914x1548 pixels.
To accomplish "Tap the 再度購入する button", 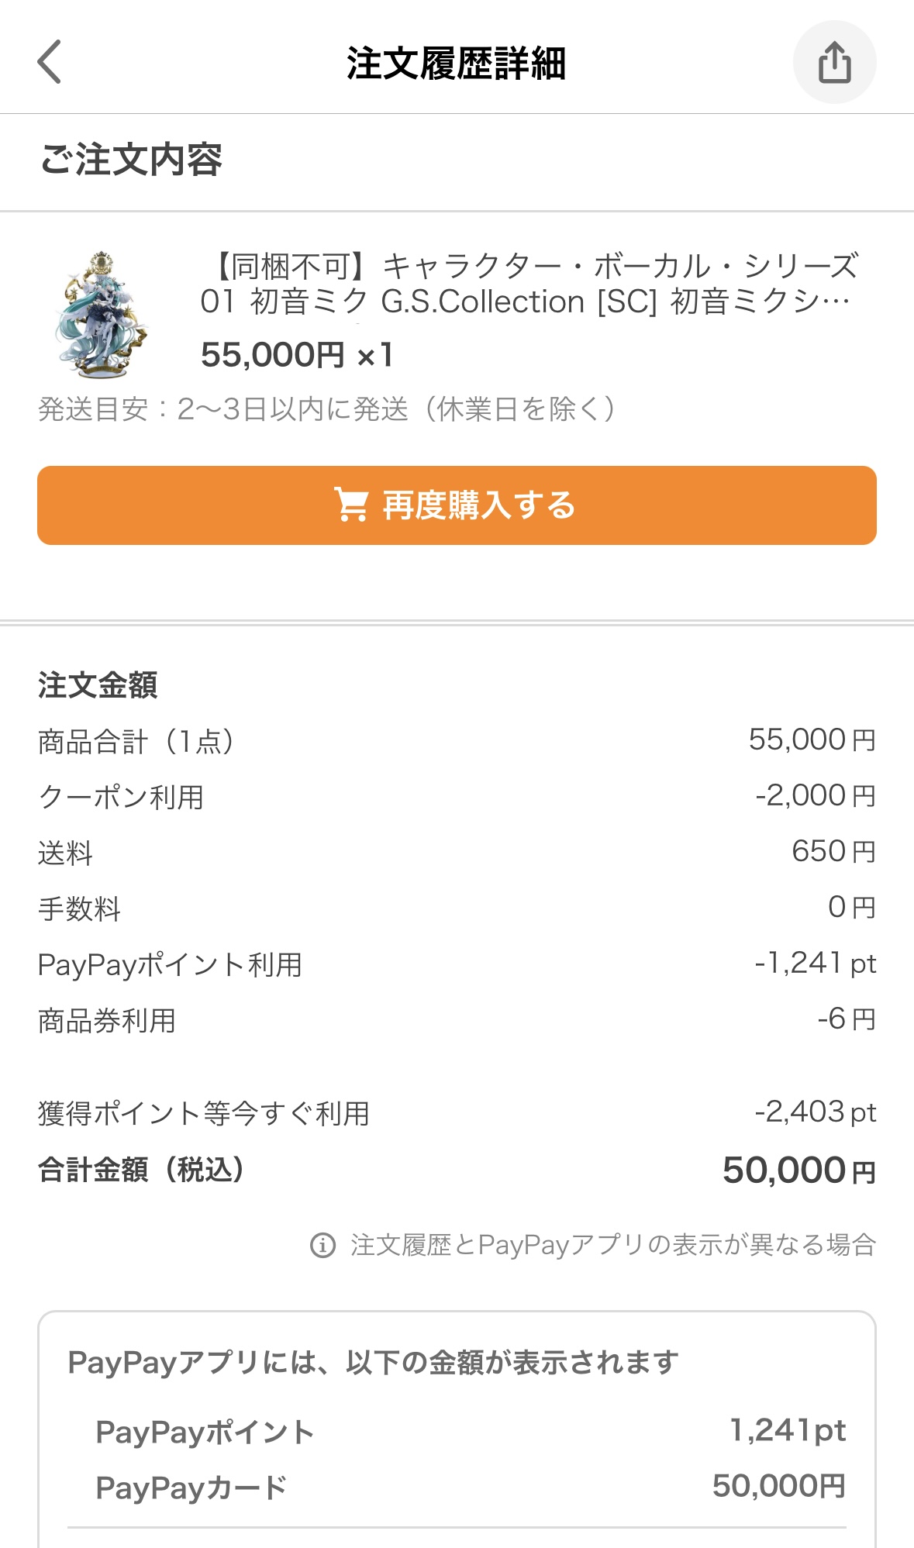I will (x=457, y=505).
